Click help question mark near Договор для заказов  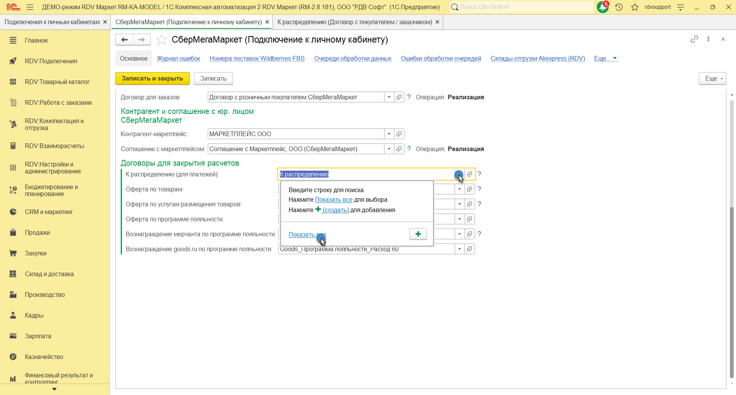coord(409,97)
